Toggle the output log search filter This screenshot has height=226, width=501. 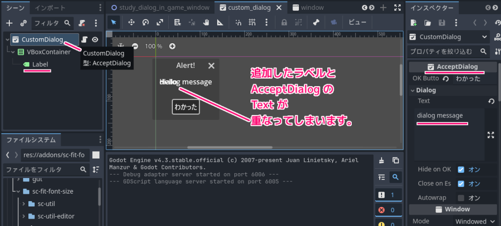coord(395,177)
